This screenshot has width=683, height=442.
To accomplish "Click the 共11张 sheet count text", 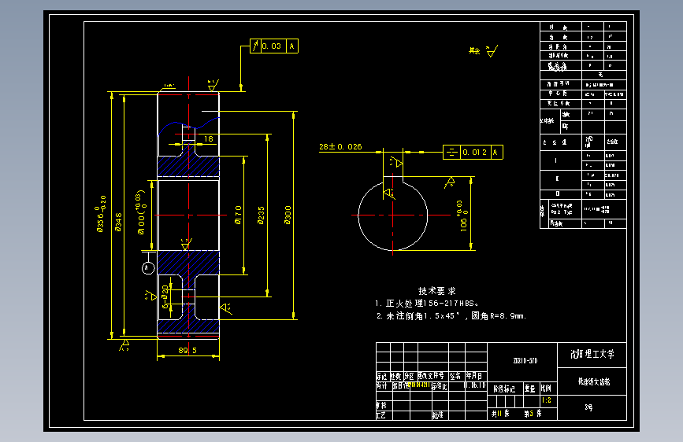I will (x=500, y=414).
